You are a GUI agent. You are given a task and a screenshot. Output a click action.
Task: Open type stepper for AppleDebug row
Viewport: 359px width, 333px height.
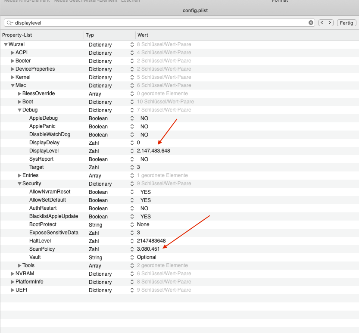click(132, 118)
